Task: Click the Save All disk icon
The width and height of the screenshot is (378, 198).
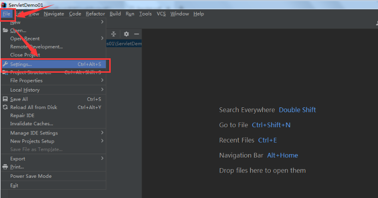Action: [x=5, y=99]
